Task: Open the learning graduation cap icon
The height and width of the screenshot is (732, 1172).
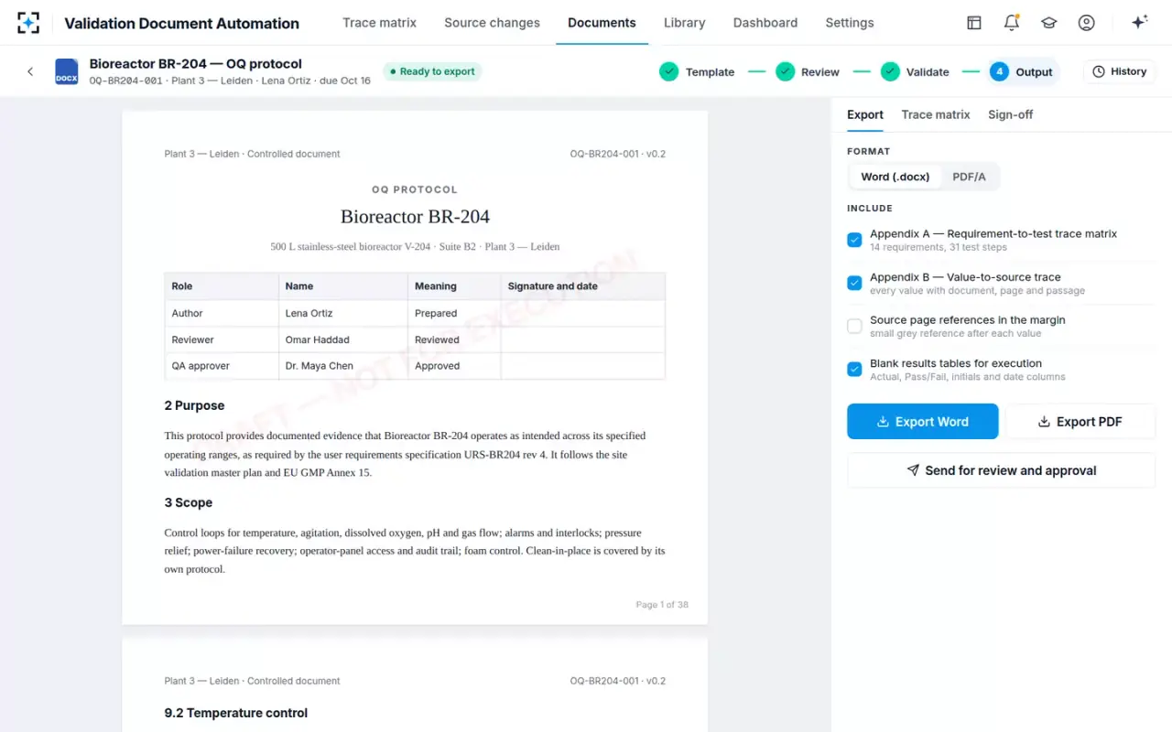Action: pos(1049,23)
